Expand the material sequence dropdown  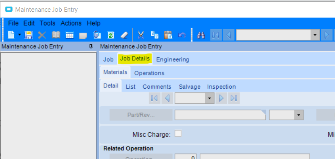209,98
